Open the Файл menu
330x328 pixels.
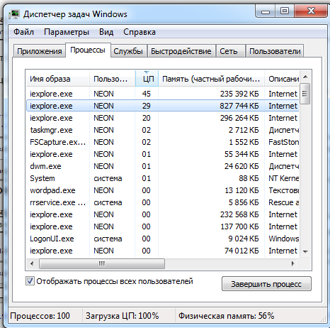23,32
